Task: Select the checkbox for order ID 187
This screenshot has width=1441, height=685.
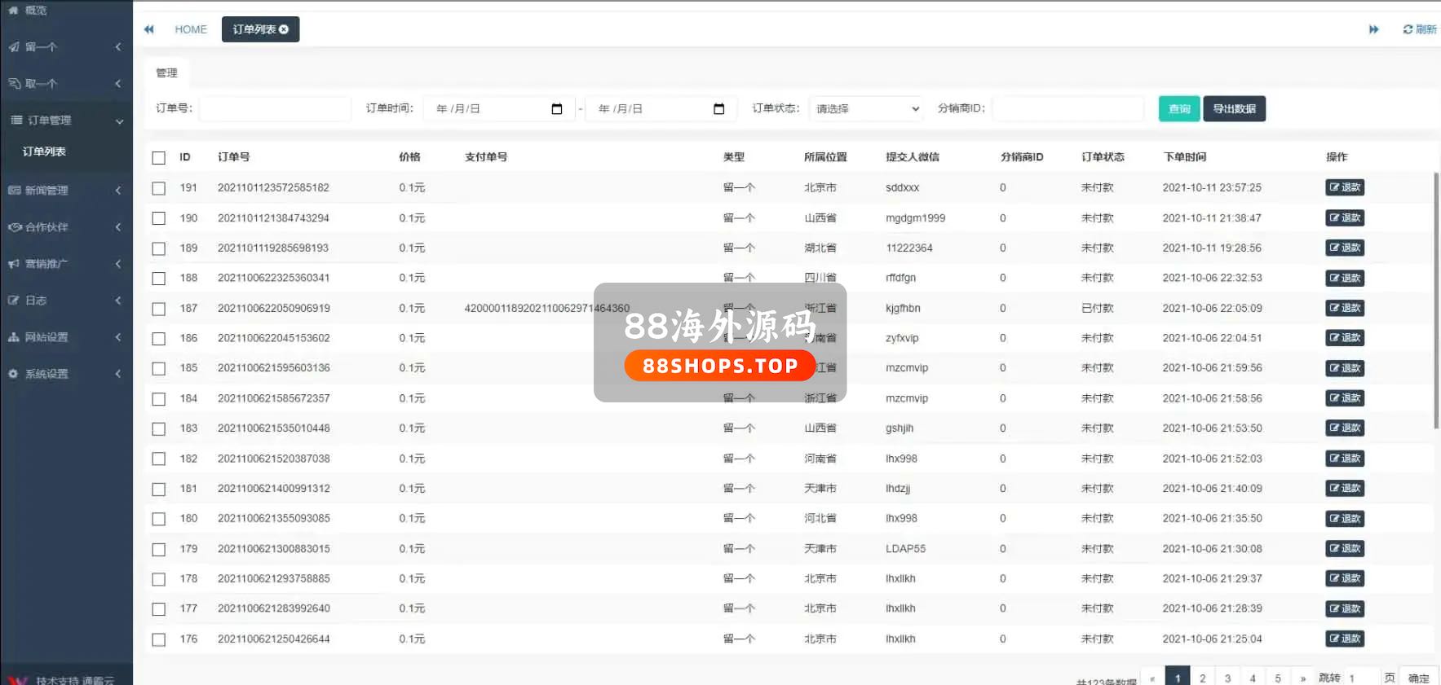Action: [x=159, y=309]
